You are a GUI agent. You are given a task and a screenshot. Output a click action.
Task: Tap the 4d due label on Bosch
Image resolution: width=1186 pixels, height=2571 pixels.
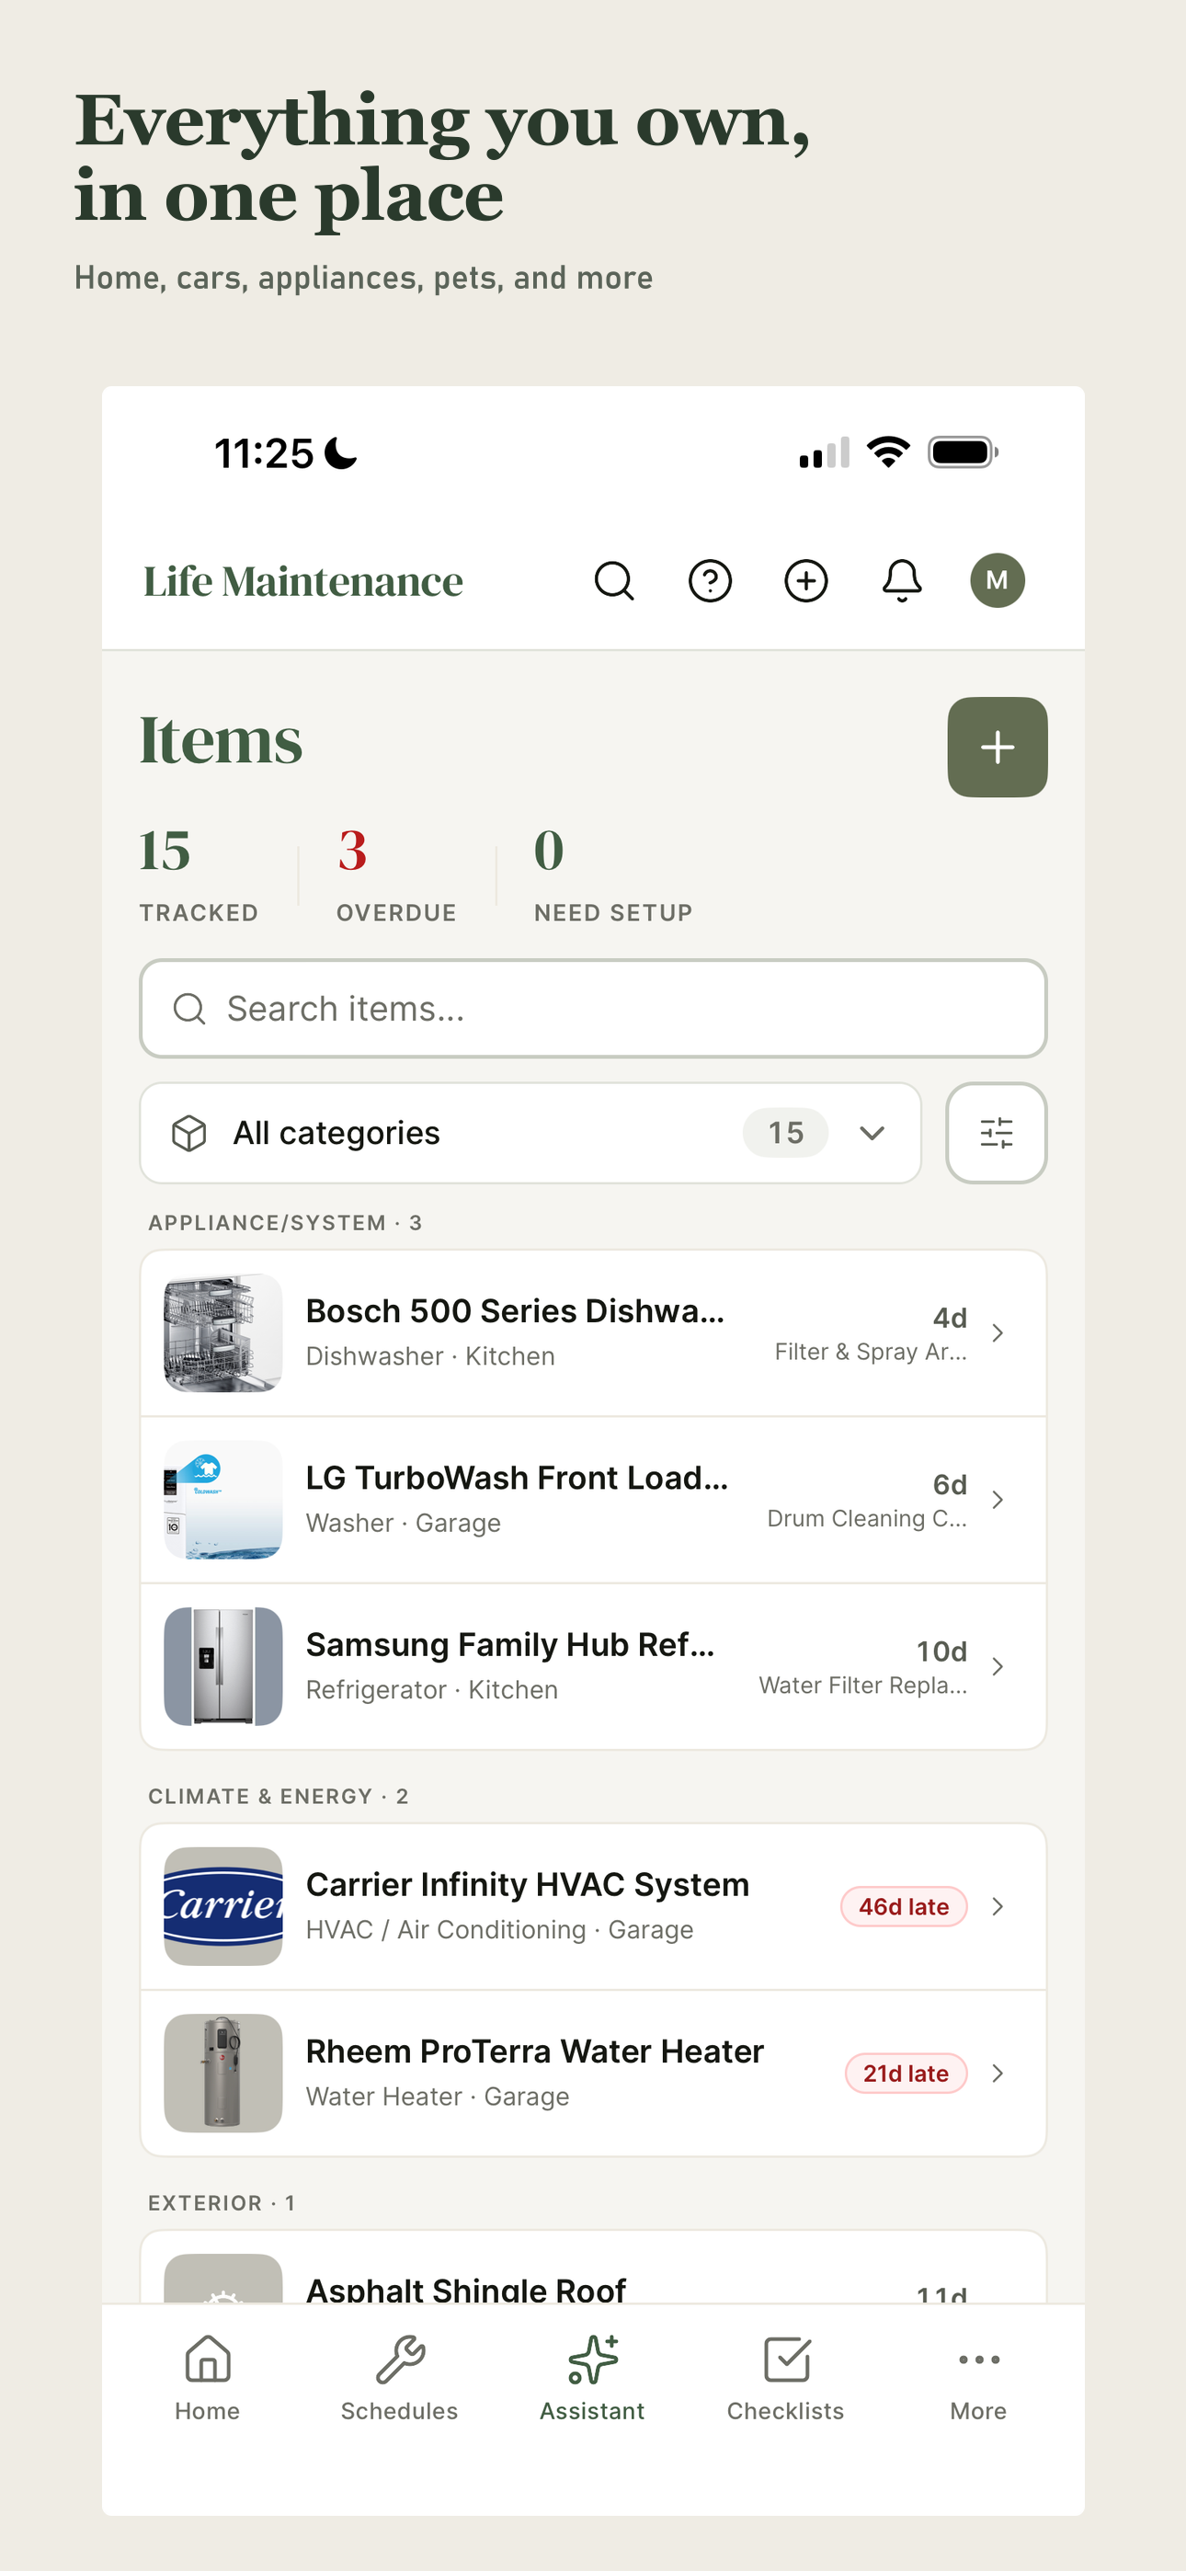pyautogui.click(x=950, y=1318)
